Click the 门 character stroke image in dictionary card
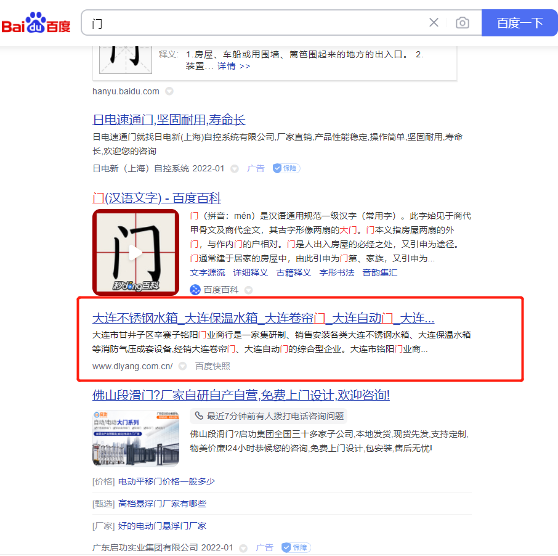 [126, 60]
